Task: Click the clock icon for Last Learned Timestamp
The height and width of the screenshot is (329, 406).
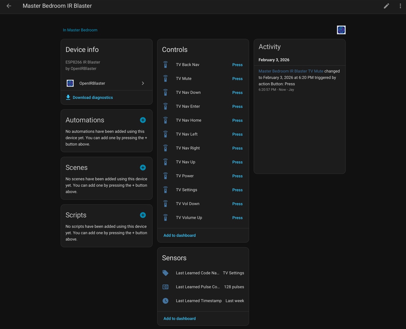Action: 165,301
